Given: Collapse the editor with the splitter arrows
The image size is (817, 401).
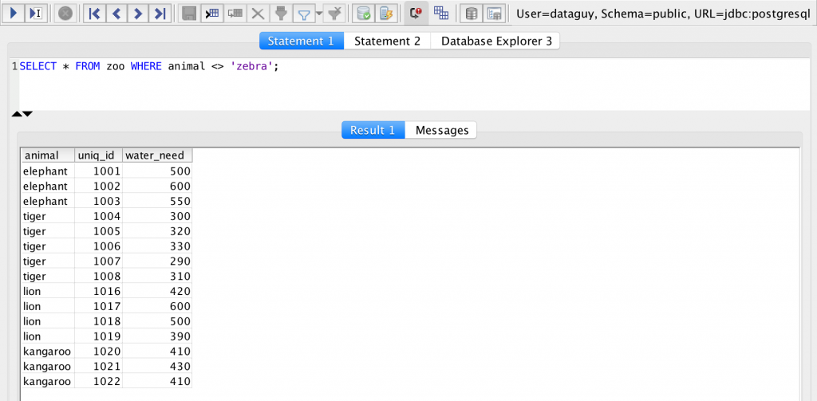Looking at the screenshot, I should click(18, 114).
